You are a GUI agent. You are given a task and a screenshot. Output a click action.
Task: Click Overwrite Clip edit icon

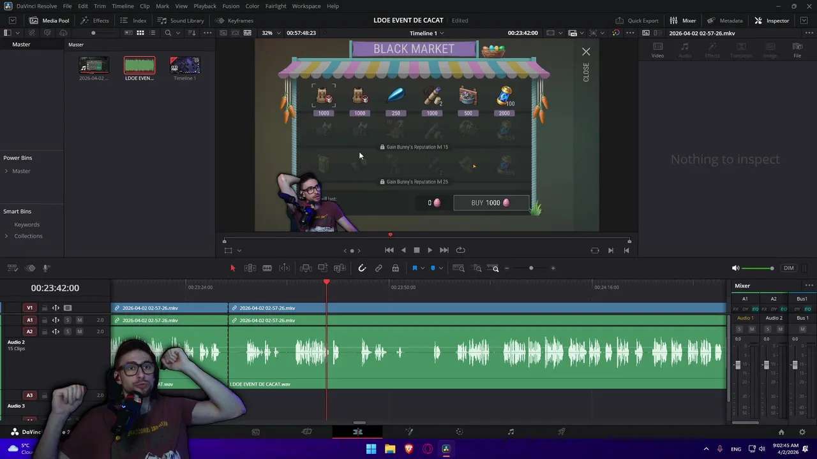322,268
